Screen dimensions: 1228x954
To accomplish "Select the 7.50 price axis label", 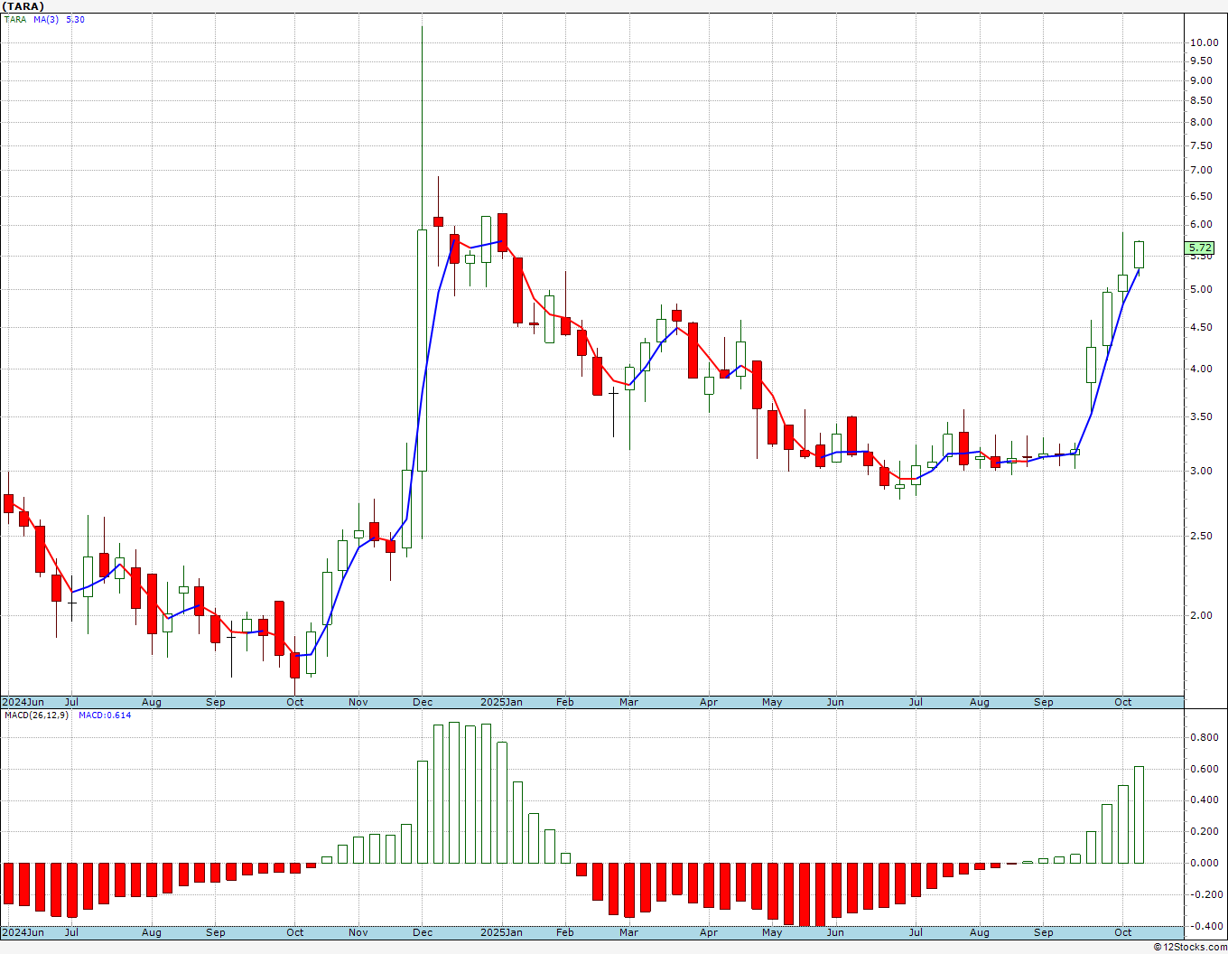I will tap(1201, 145).
